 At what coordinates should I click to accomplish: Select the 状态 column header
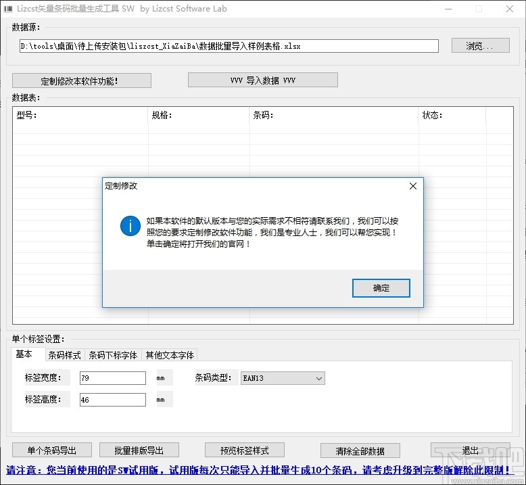pos(452,115)
